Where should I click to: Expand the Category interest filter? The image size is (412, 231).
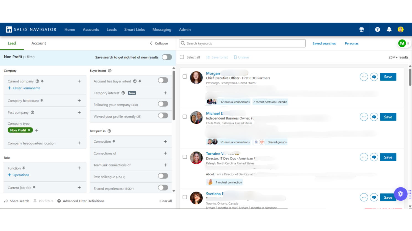165,93
